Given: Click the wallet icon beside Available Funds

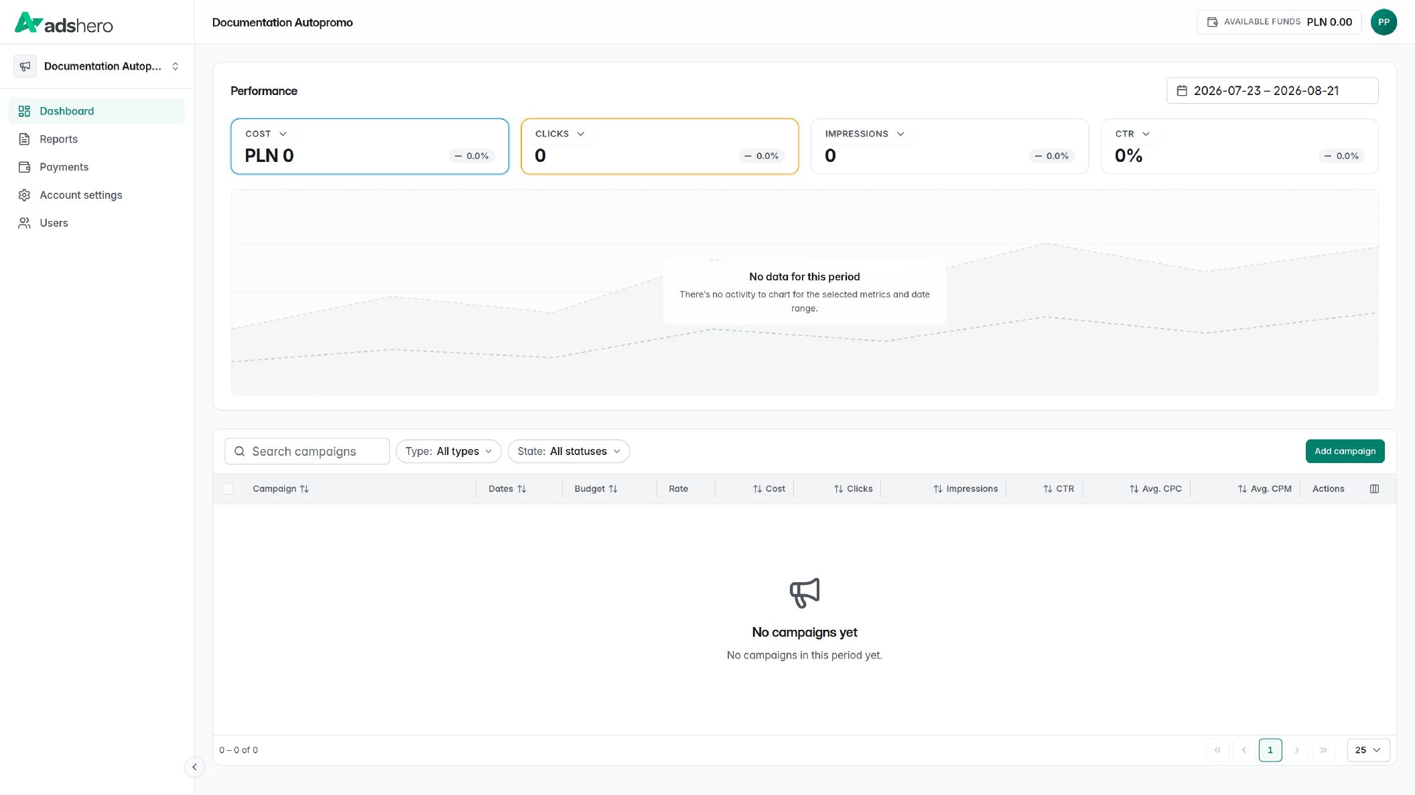Looking at the screenshot, I should point(1212,22).
